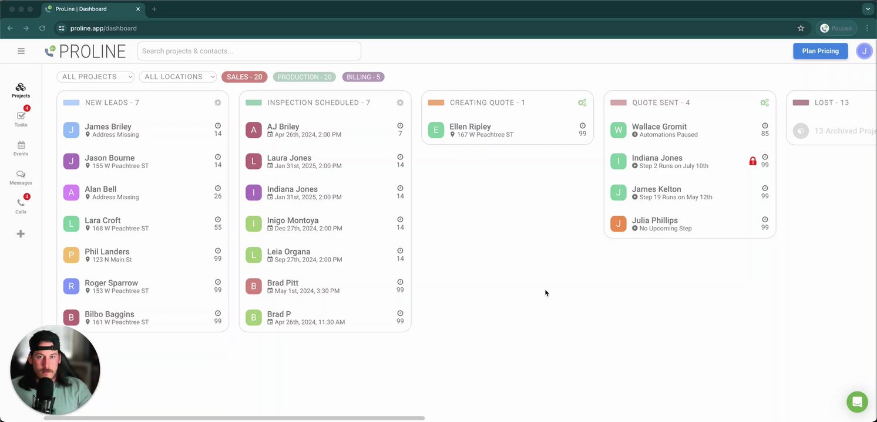
Task: Click the Inspection Scheduled green color swatch
Action: tap(253, 103)
